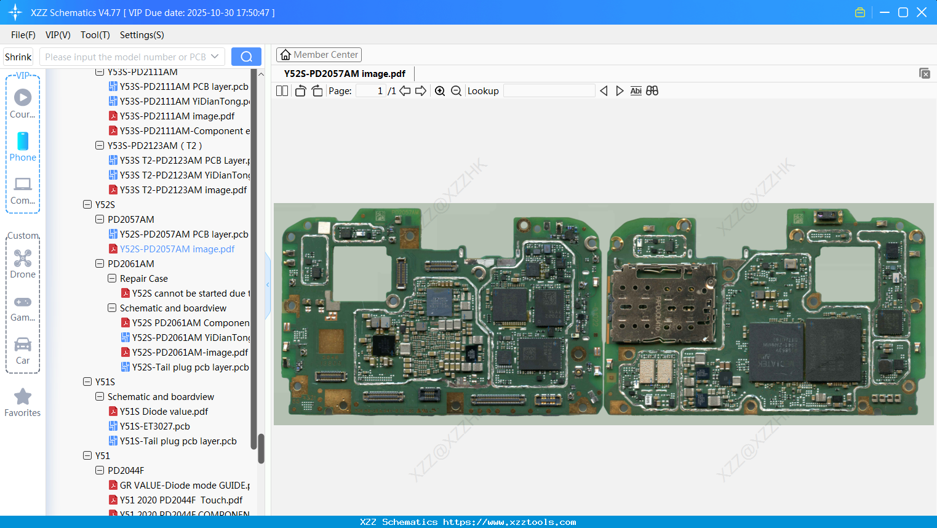
Task: Toggle whole-word match Abi option
Action: click(x=636, y=91)
